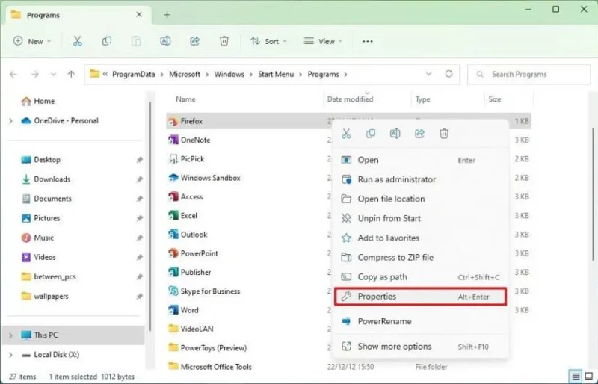Open the New dropdown button

tap(32, 41)
